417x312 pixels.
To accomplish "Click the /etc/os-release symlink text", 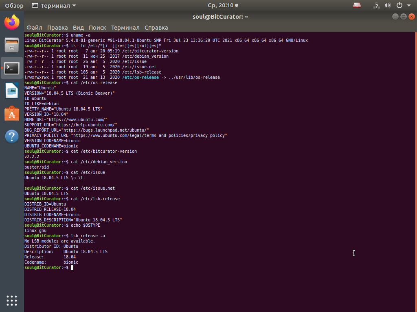I will coord(140,78).
